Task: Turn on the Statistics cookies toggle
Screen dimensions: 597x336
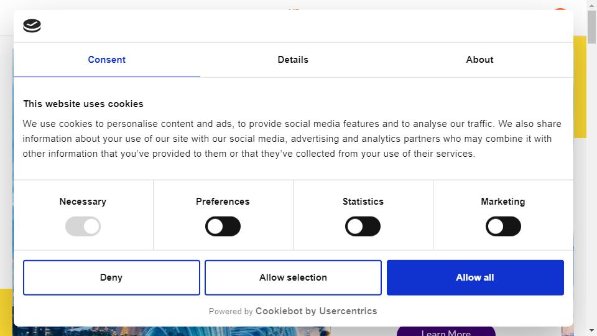Action: click(363, 226)
